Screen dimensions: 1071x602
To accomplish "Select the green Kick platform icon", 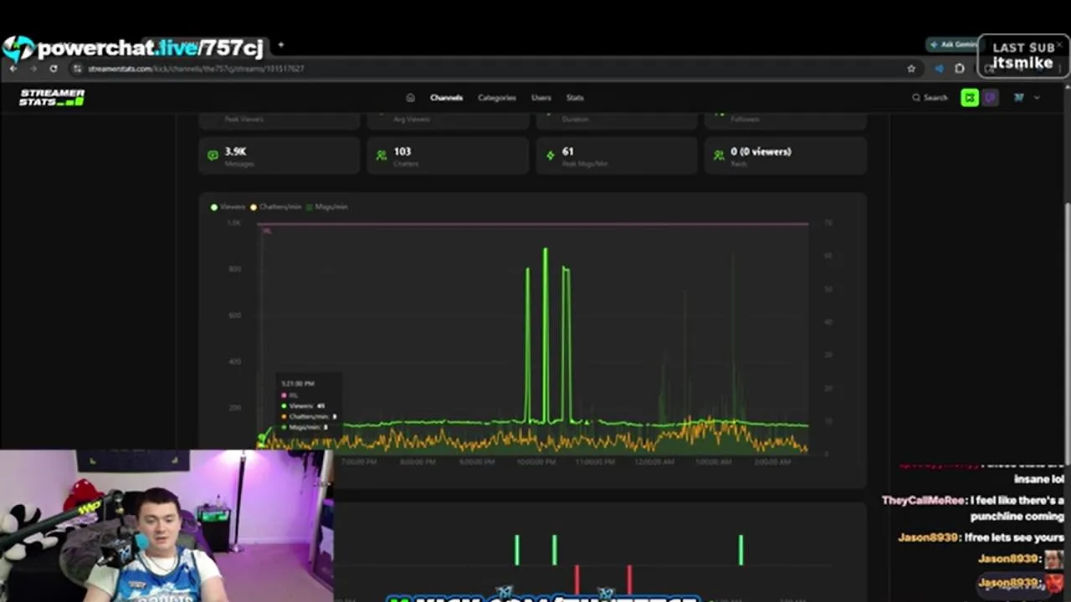I will [x=970, y=98].
